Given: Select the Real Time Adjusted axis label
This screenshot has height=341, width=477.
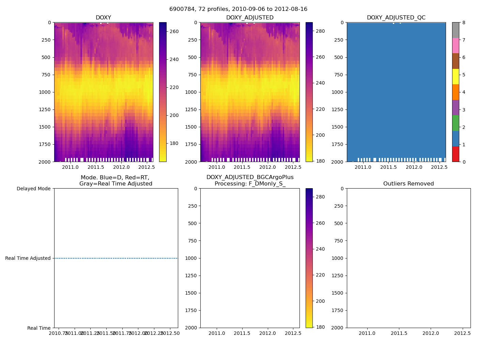Looking at the screenshot, I should pyautogui.click(x=28, y=258).
